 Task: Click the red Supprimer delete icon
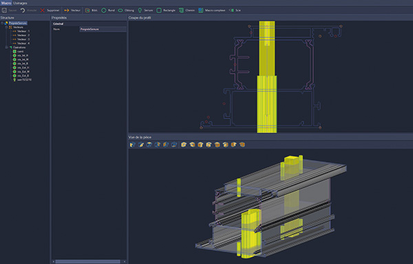click(43, 10)
